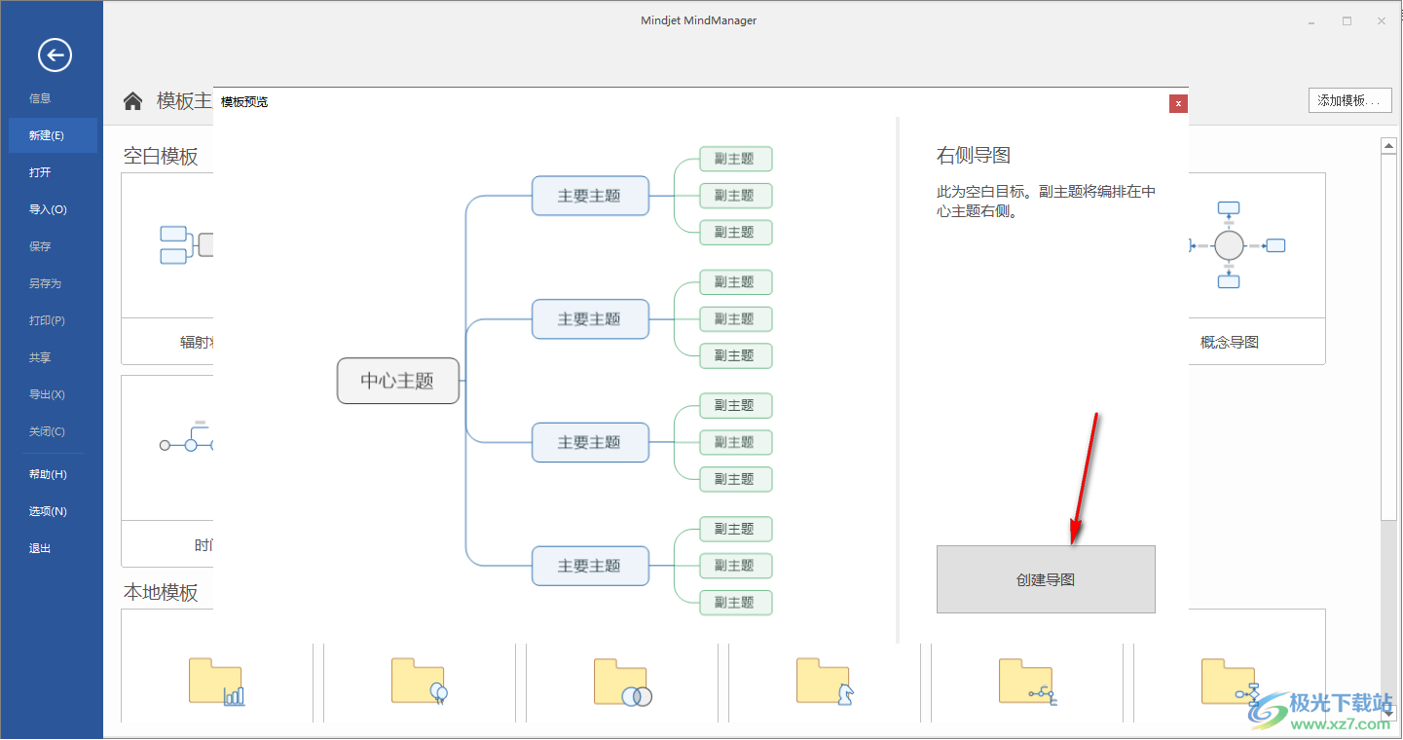Click the 模板预览 dialog title
The image size is (1403, 740).
tap(244, 102)
